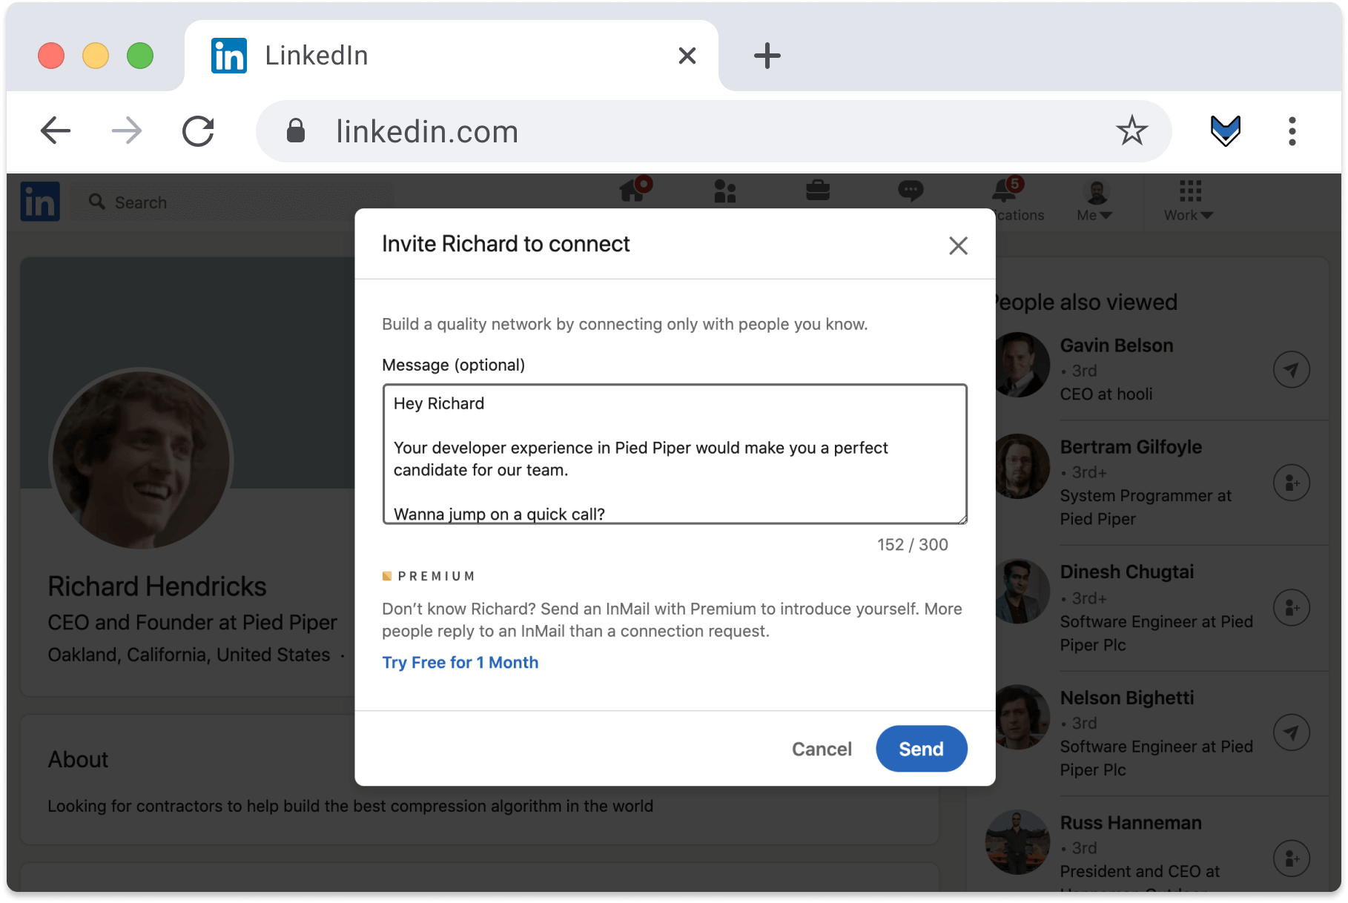Click Dinesh Chugtai's avatar thumbnail
This screenshot has height=903, width=1348.
[1022, 591]
